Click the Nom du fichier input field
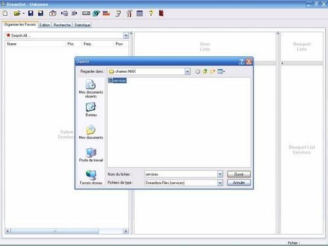 coord(181,174)
